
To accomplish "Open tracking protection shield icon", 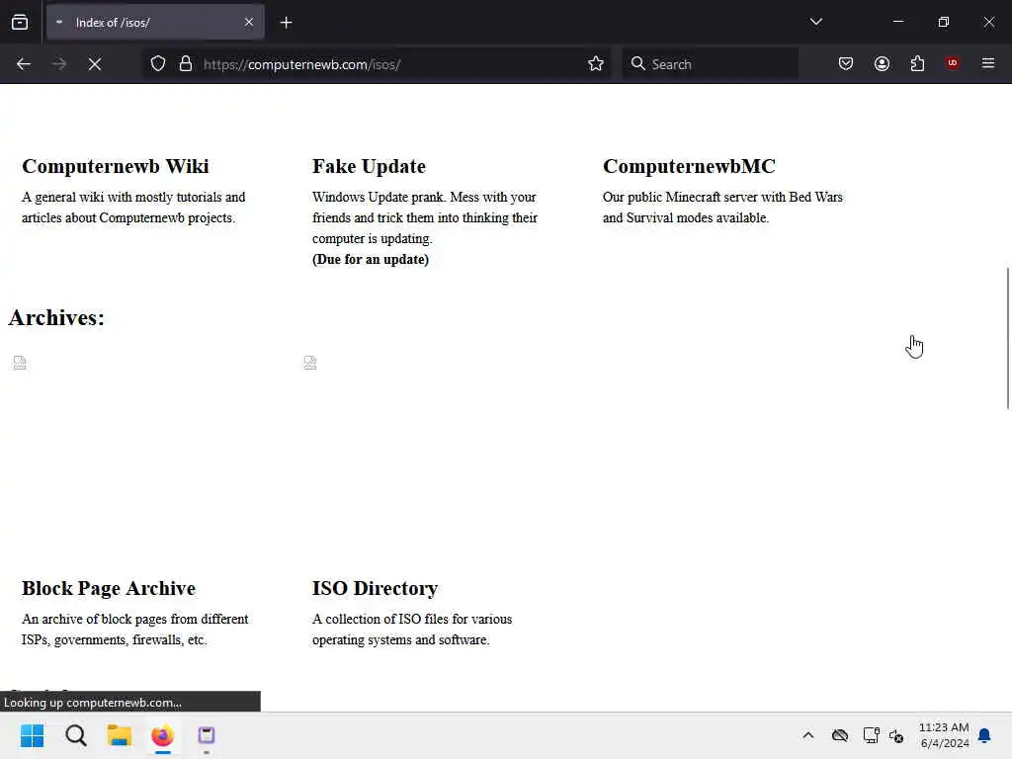I will pyautogui.click(x=158, y=64).
